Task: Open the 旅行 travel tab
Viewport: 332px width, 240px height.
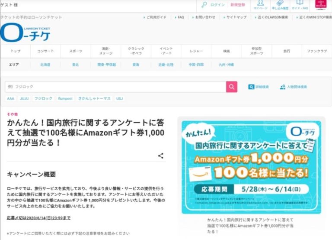Action: pos(287,51)
